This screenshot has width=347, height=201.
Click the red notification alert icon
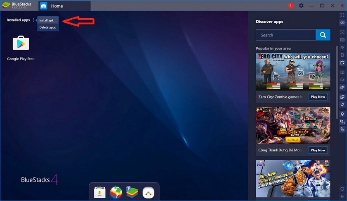pyautogui.click(x=290, y=6)
